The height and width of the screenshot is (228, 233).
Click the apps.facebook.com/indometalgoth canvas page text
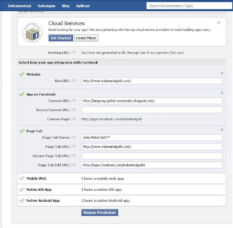[112, 119]
